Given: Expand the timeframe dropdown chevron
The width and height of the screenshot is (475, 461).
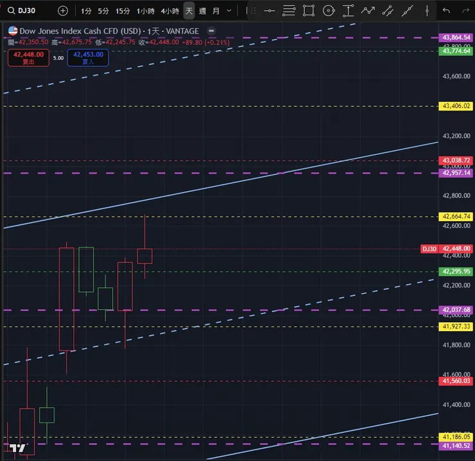Looking at the screenshot, I should pos(229,11).
